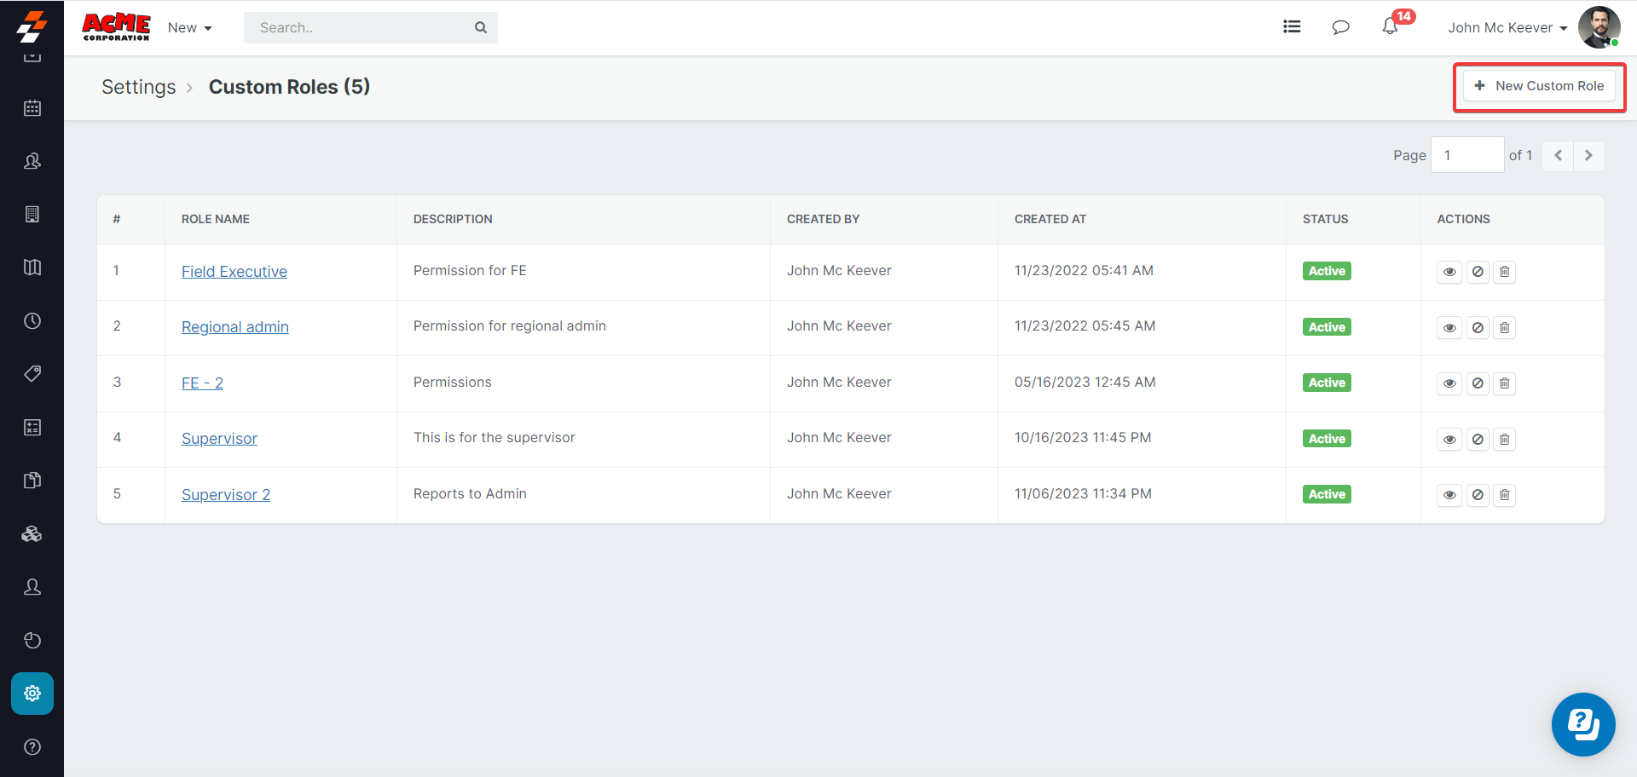Delete the Supervisor 2 role

[1505, 495]
